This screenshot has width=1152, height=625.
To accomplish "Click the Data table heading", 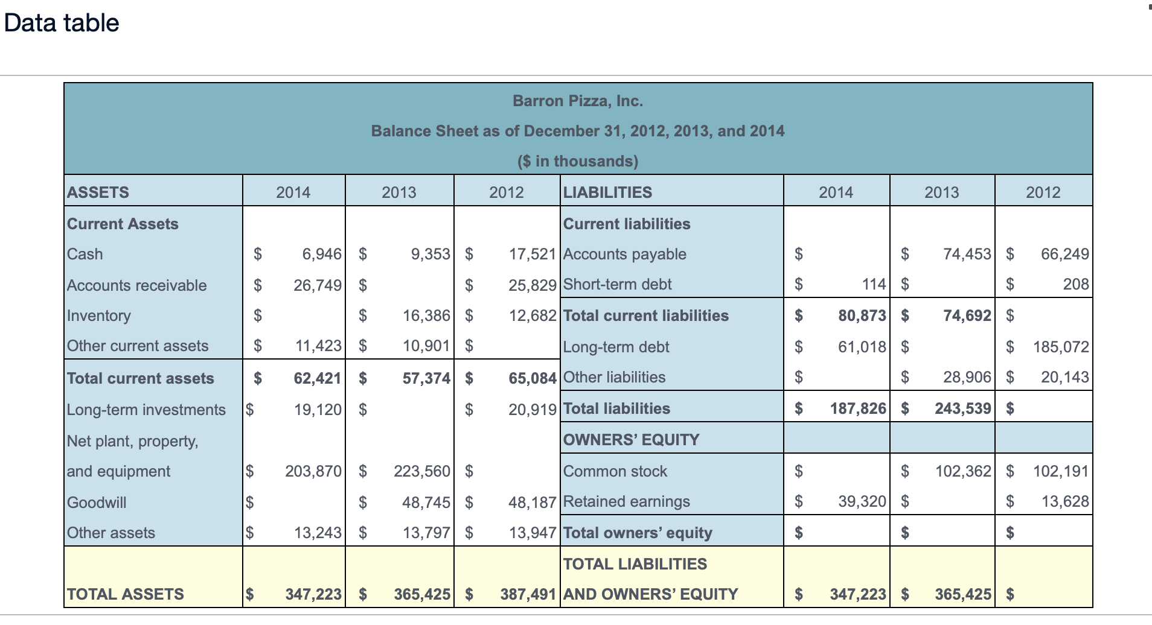I will point(62,23).
